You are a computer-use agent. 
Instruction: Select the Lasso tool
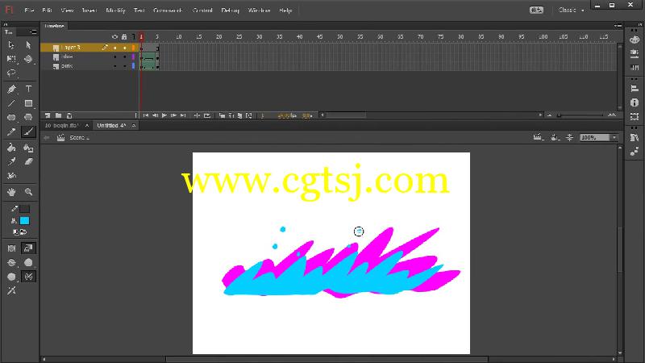click(11, 73)
